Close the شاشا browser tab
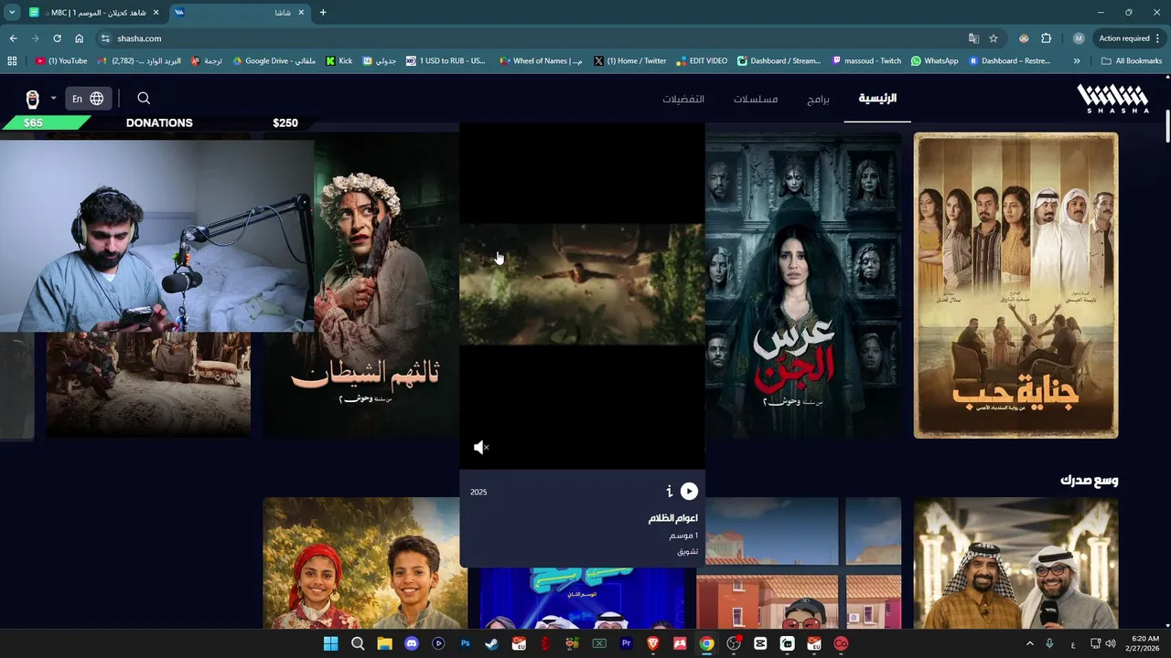1171x658 pixels. click(x=301, y=13)
